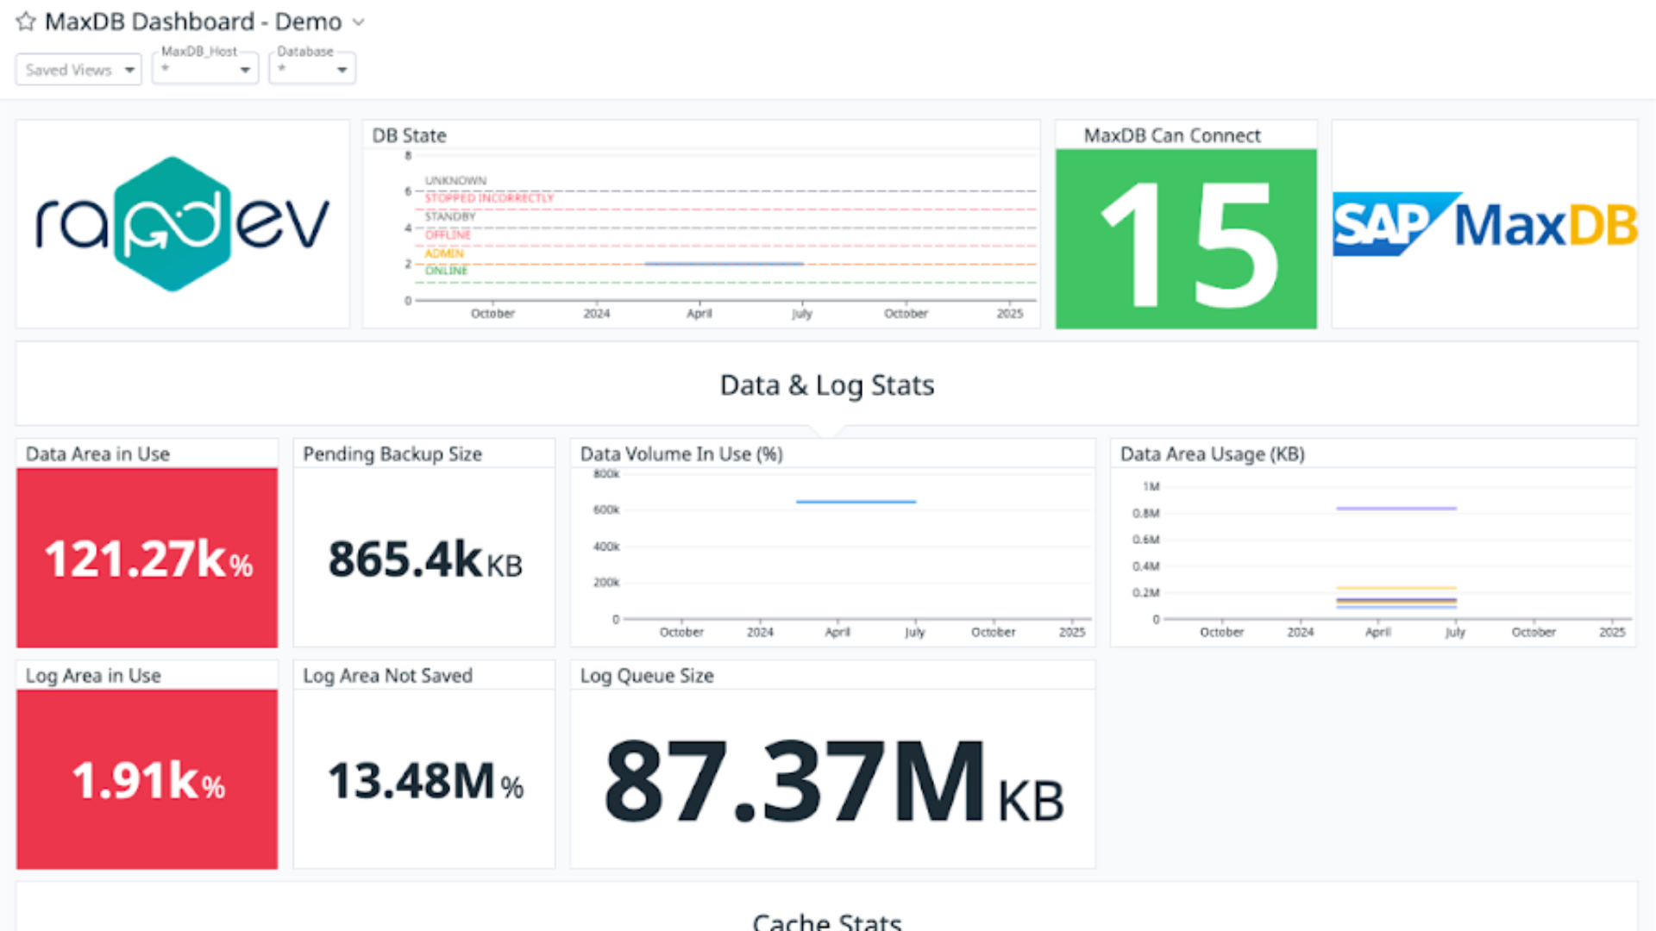Click the Data Area in Use value 121.27k%

pyautogui.click(x=148, y=559)
